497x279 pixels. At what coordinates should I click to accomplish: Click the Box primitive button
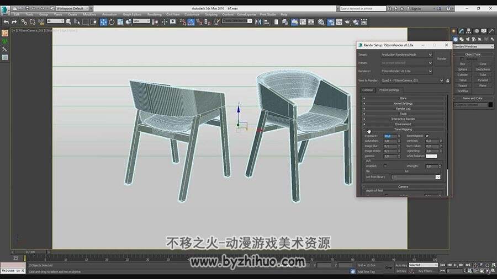tap(462, 64)
